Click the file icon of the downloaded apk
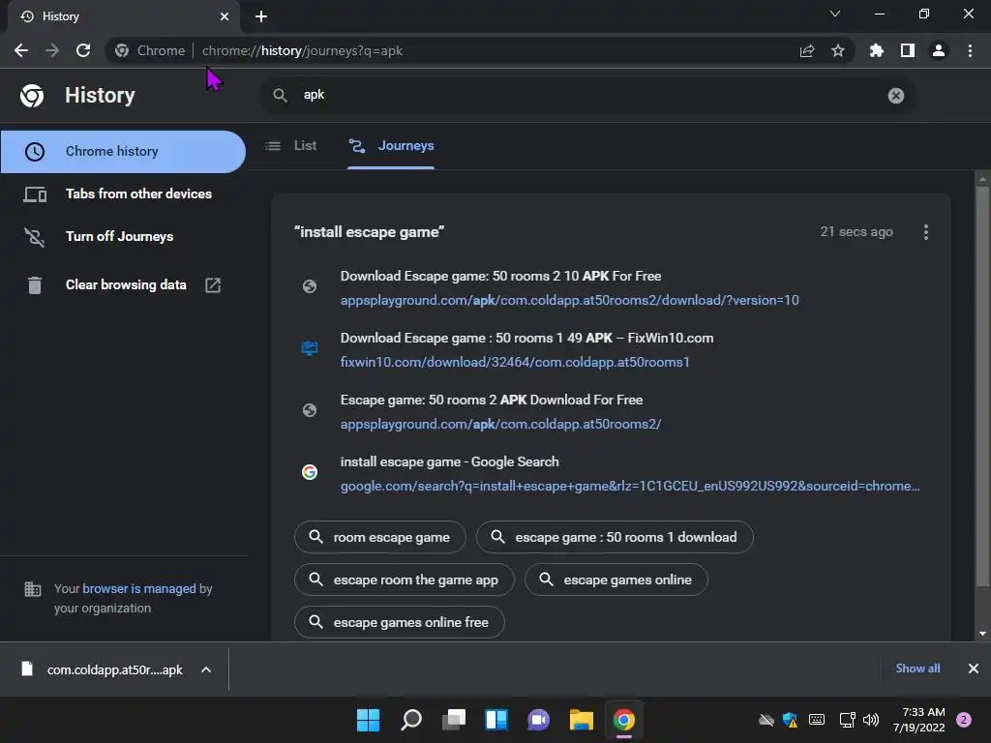The height and width of the screenshot is (743, 991). [x=27, y=669]
